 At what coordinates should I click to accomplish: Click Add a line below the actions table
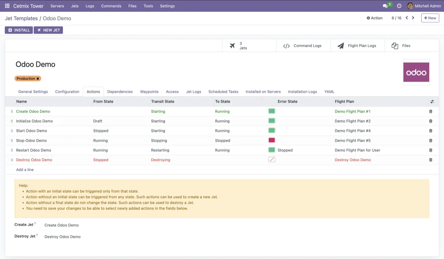(25, 169)
